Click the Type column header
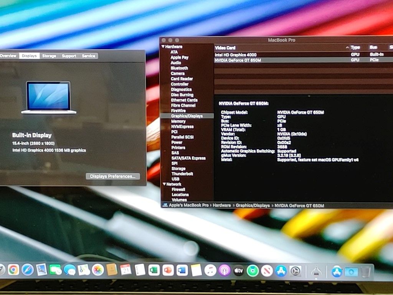This screenshot has height=295, width=393. (x=355, y=47)
